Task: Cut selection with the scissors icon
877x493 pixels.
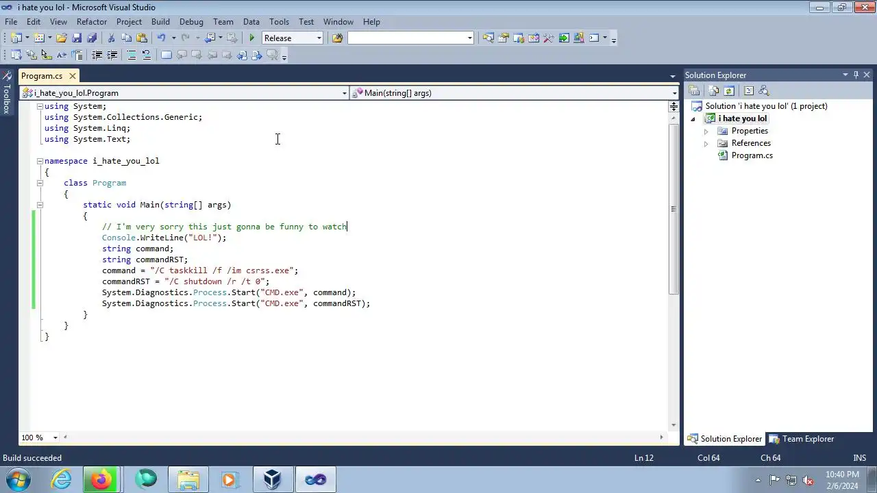Action: [x=112, y=38]
